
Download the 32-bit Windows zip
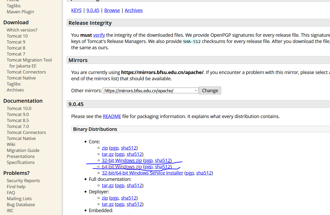[122, 160]
